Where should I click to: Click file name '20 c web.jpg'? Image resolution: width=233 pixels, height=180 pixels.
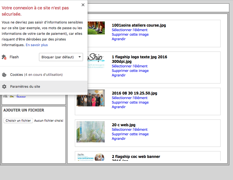click(x=123, y=125)
